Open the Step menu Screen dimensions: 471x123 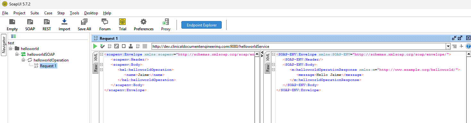click(x=61, y=13)
